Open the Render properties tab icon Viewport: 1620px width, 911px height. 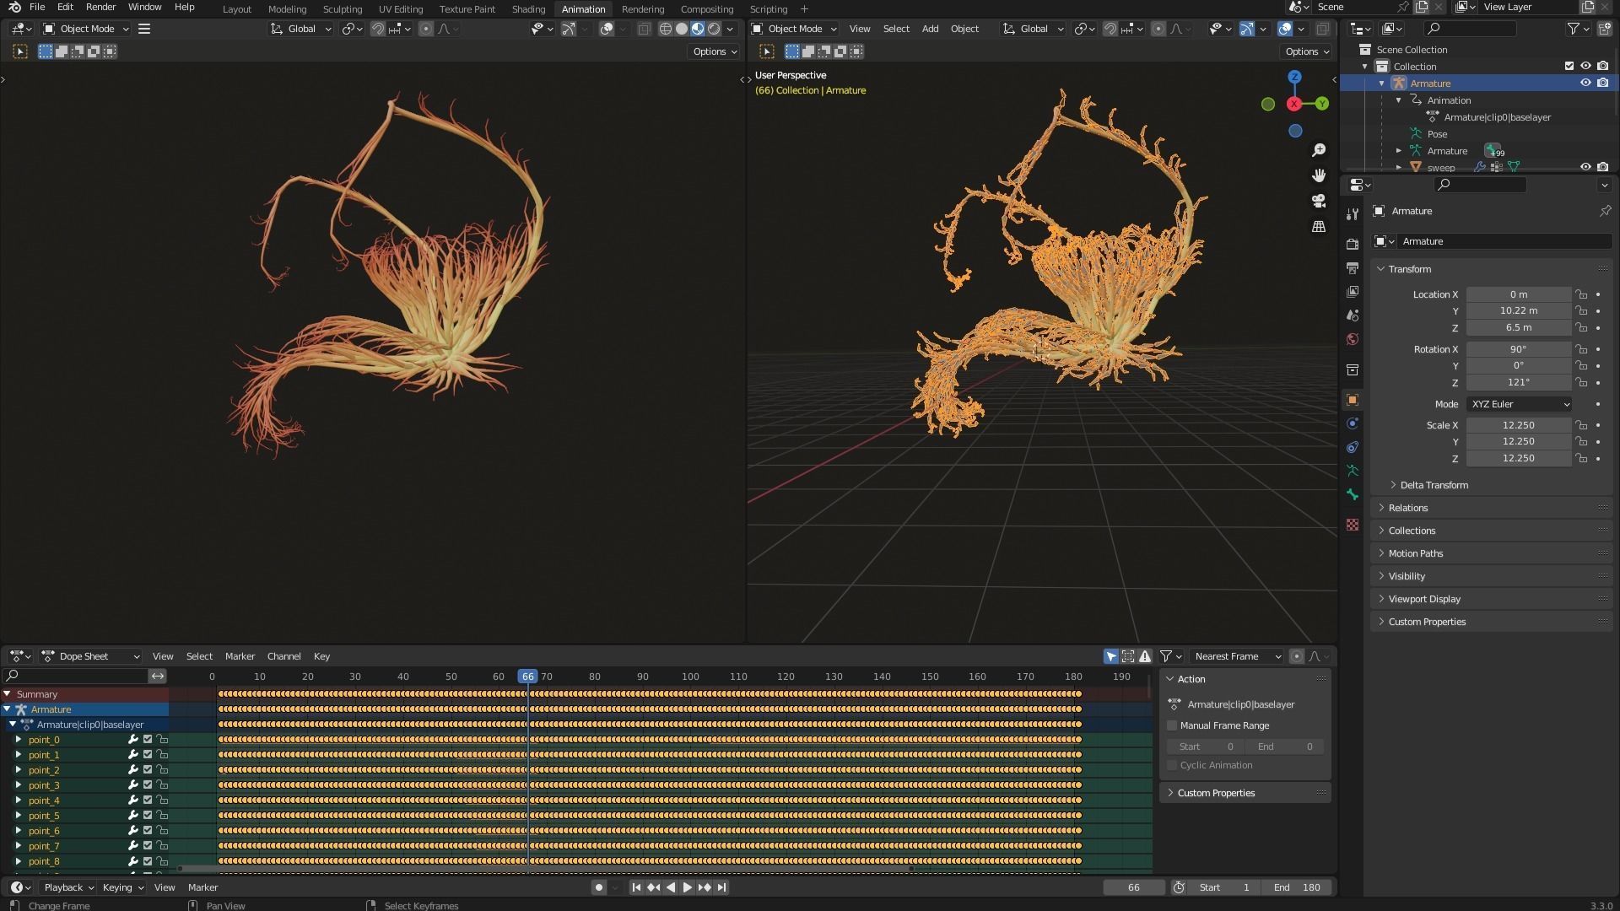click(1353, 245)
